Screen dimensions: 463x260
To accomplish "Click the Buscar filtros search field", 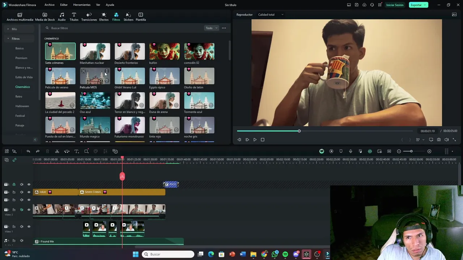I will [123, 28].
